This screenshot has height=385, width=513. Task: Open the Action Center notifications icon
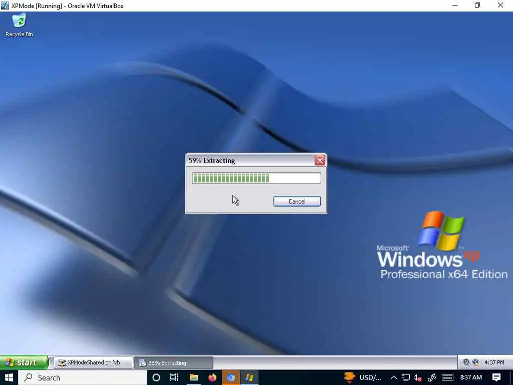click(496, 377)
